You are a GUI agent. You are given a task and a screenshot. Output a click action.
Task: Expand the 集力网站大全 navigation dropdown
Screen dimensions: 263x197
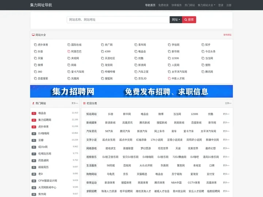tap(206, 5)
